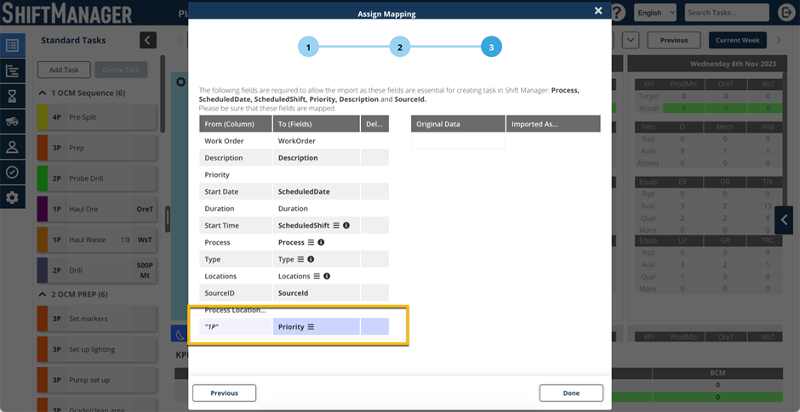Select the Haul Waste task
800x412 pixels.
pos(97,240)
